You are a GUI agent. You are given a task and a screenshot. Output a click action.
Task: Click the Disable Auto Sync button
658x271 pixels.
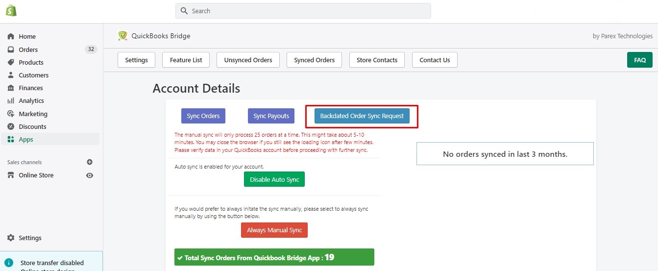(274, 179)
